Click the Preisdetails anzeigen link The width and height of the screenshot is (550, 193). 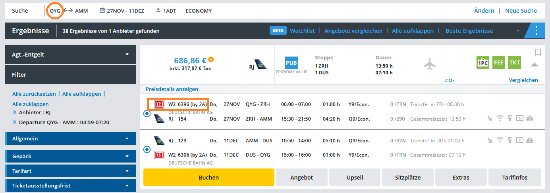click(172, 89)
